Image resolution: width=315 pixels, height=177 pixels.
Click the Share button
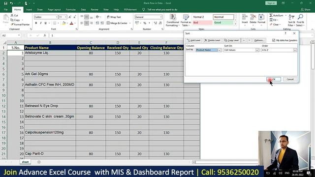click(306, 10)
